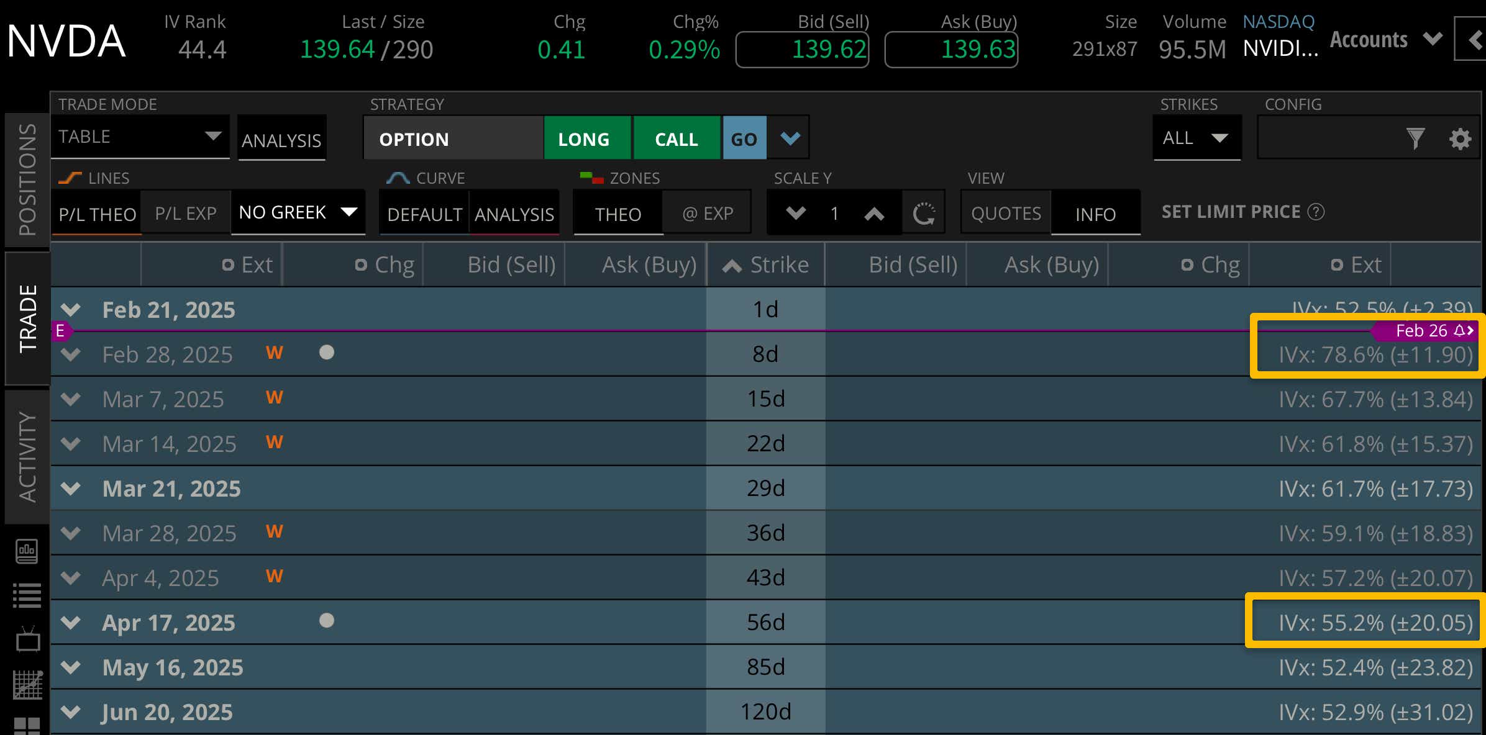This screenshot has width=1486, height=735.
Task: Increase Scale Y with the up arrow
Action: click(x=875, y=214)
